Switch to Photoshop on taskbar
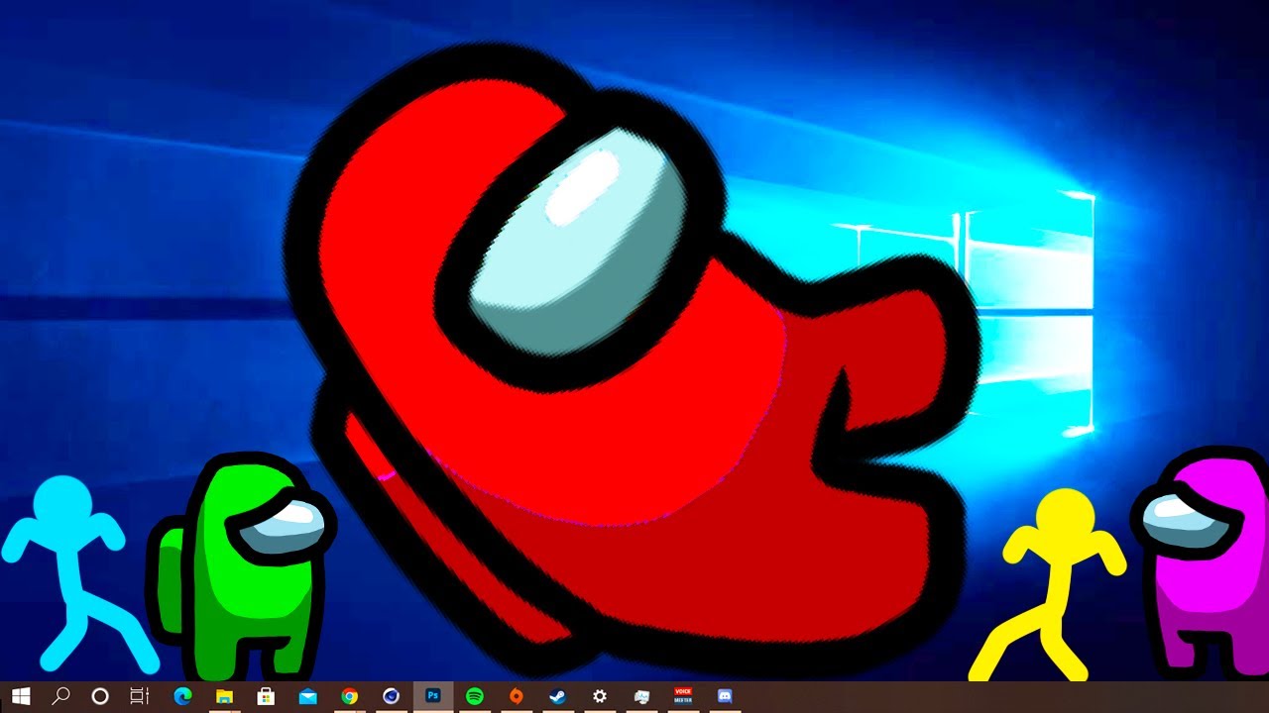This screenshot has width=1269, height=713. [433, 696]
